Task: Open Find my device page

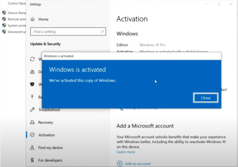Action: [51, 148]
